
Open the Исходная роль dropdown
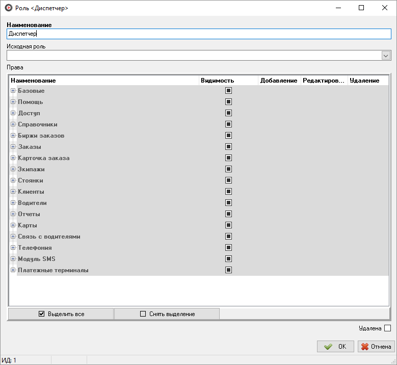pos(386,56)
